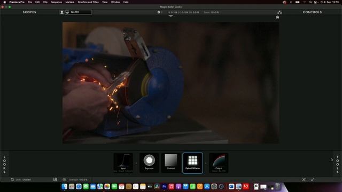
Task: Open the View menu
Action: 105,2
